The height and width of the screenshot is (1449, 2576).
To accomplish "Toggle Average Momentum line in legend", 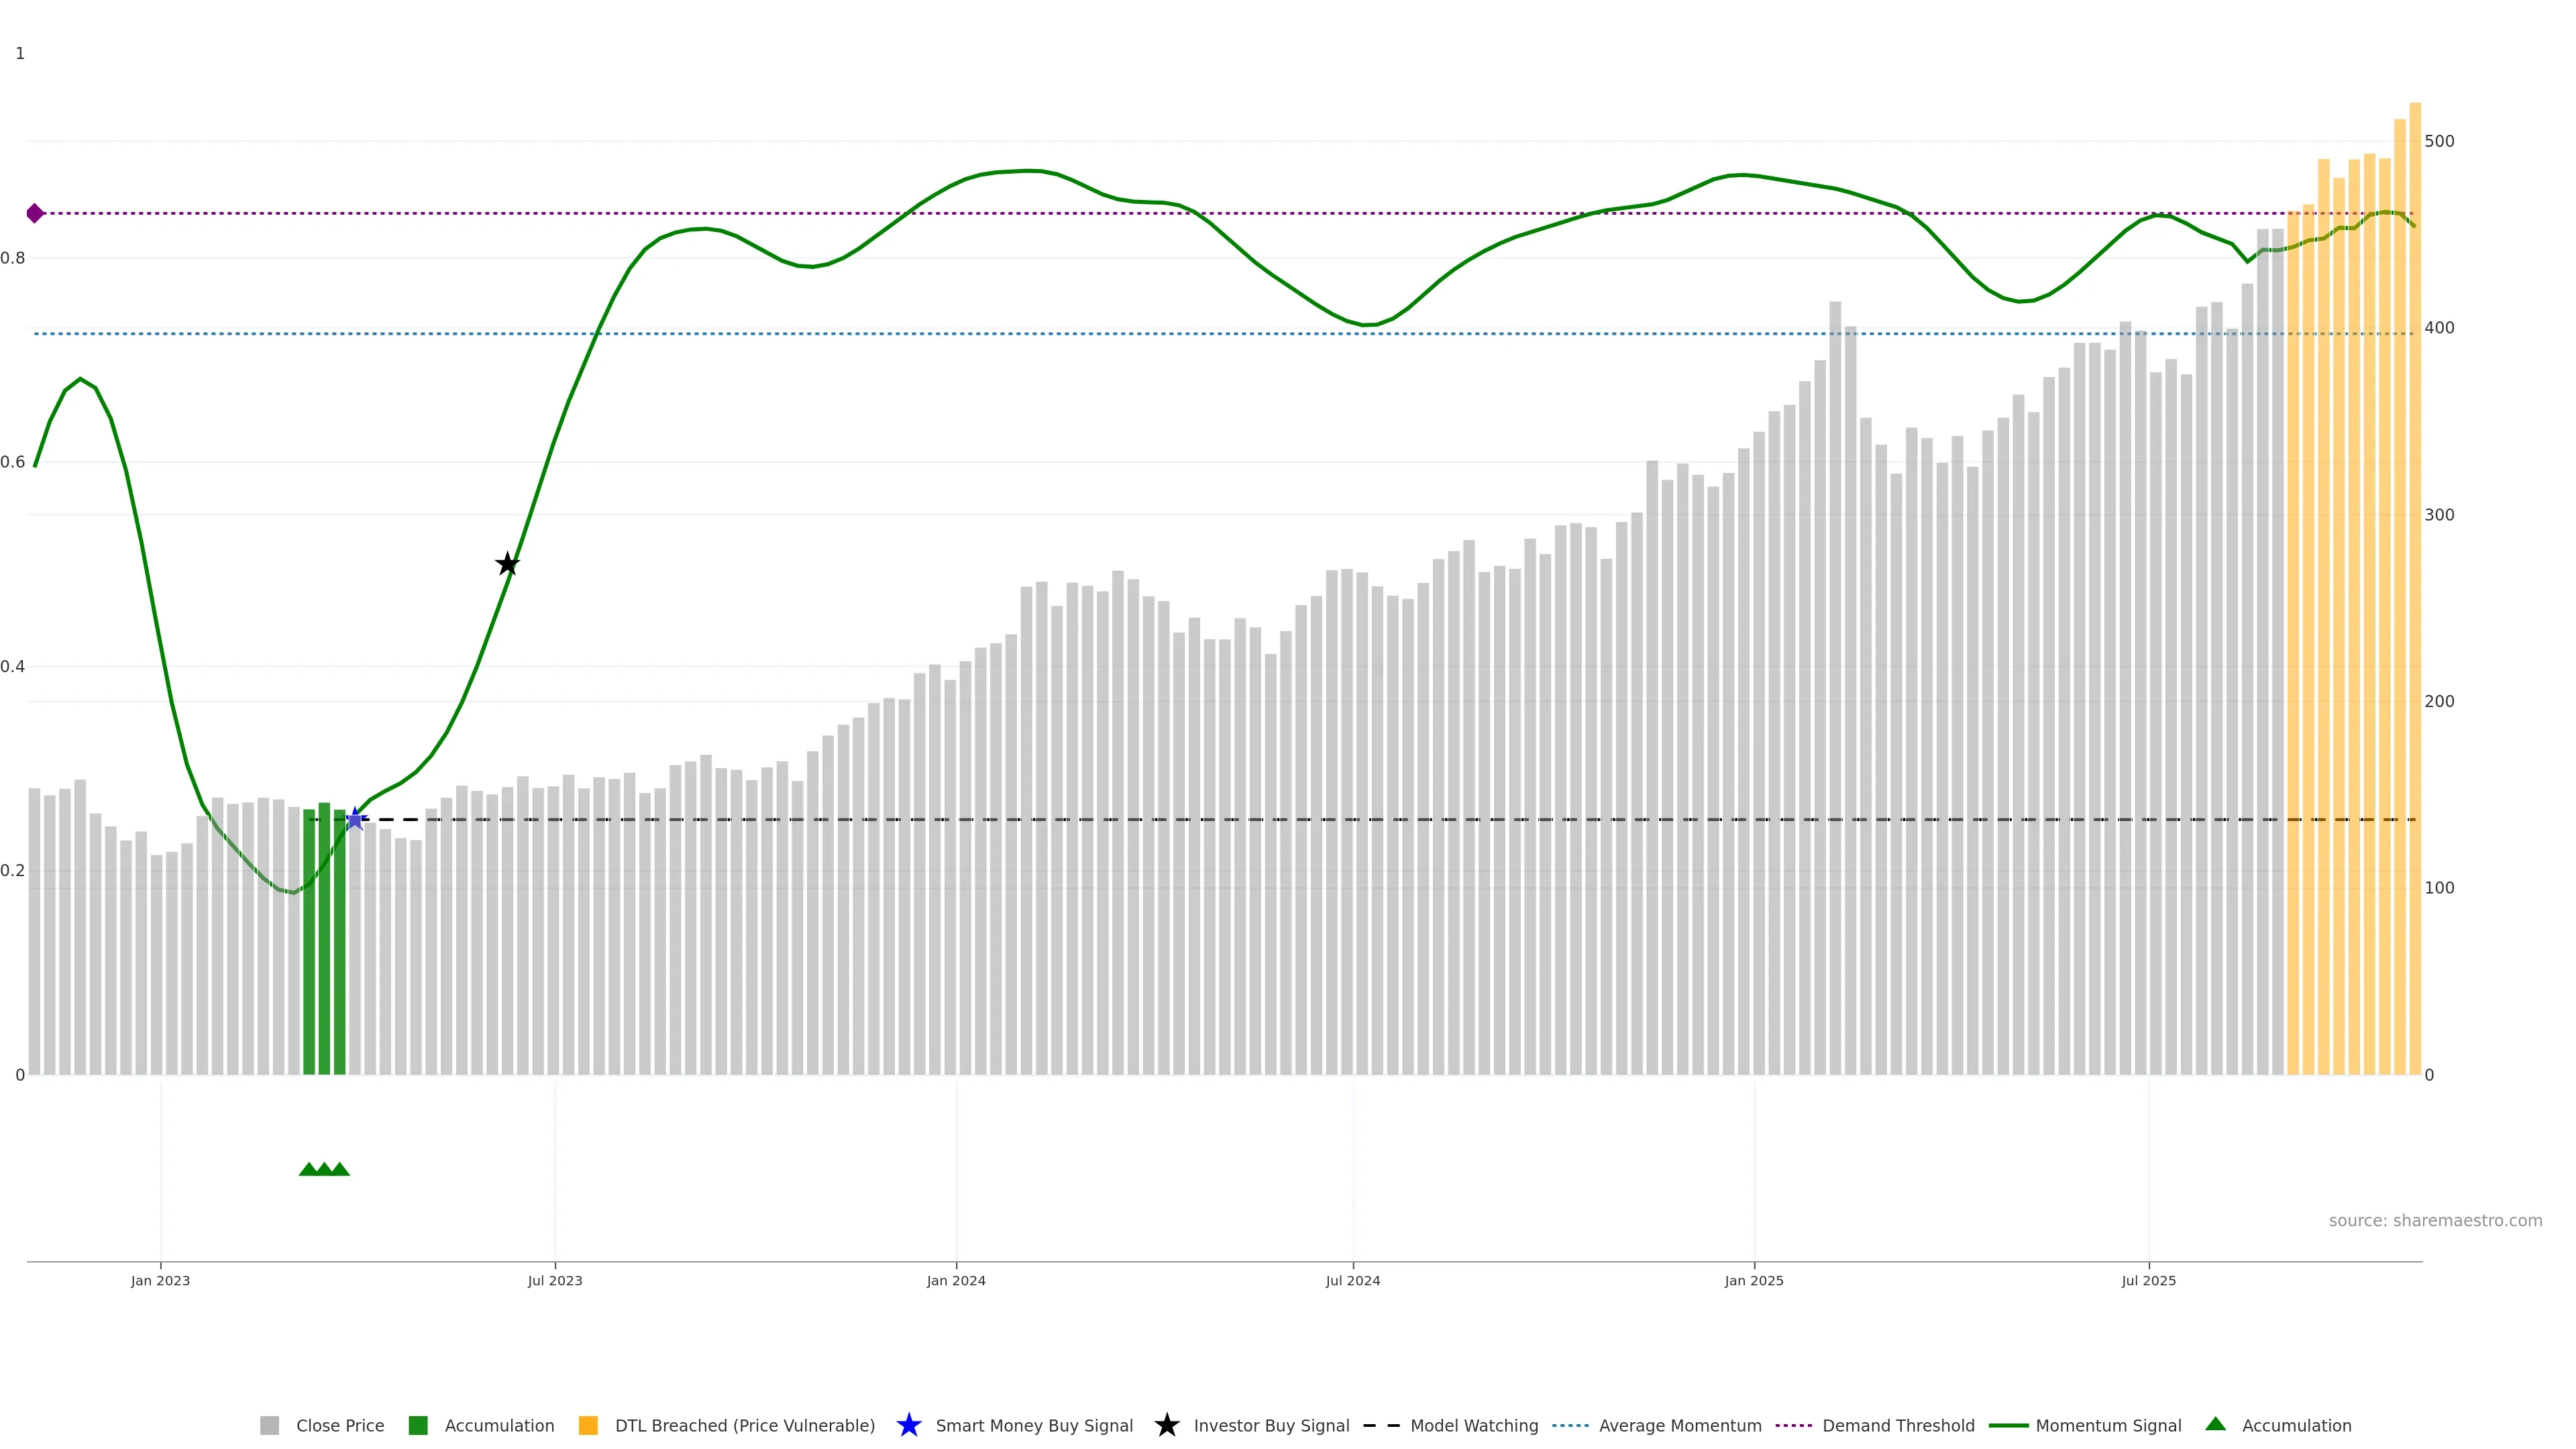I will tap(1679, 1425).
